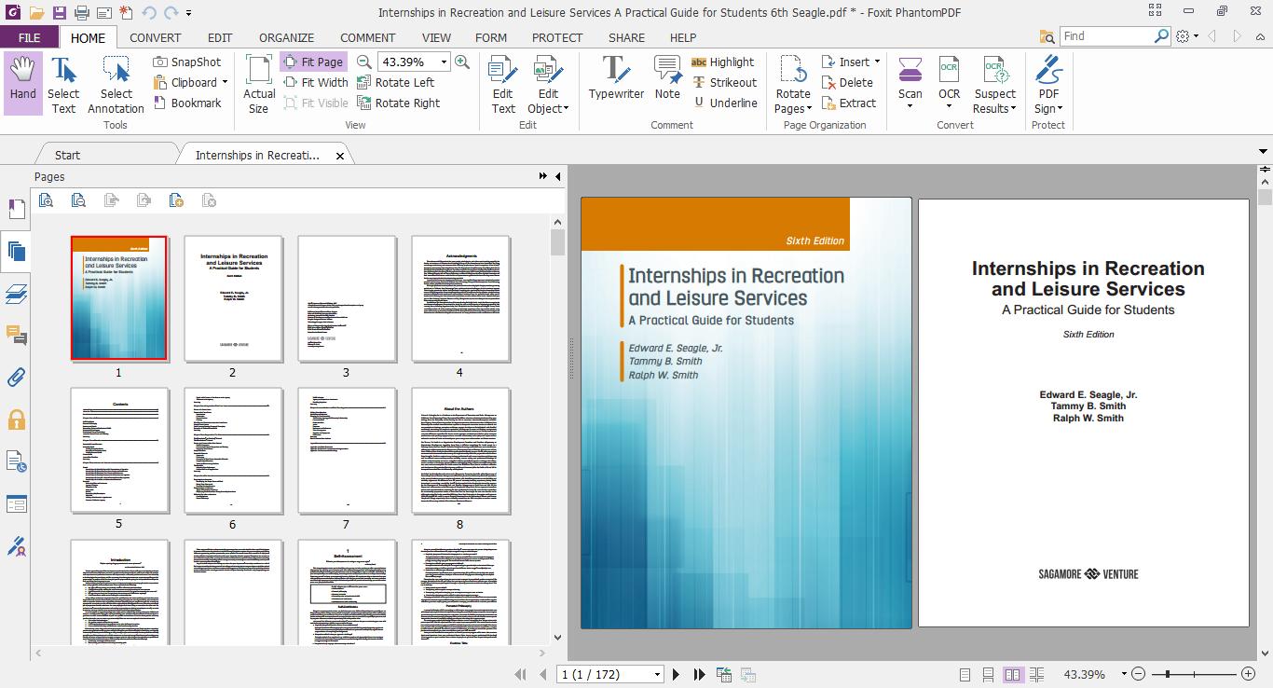Activate the Select Text tool
The height and width of the screenshot is (688, 1273).
pos(63,84)
